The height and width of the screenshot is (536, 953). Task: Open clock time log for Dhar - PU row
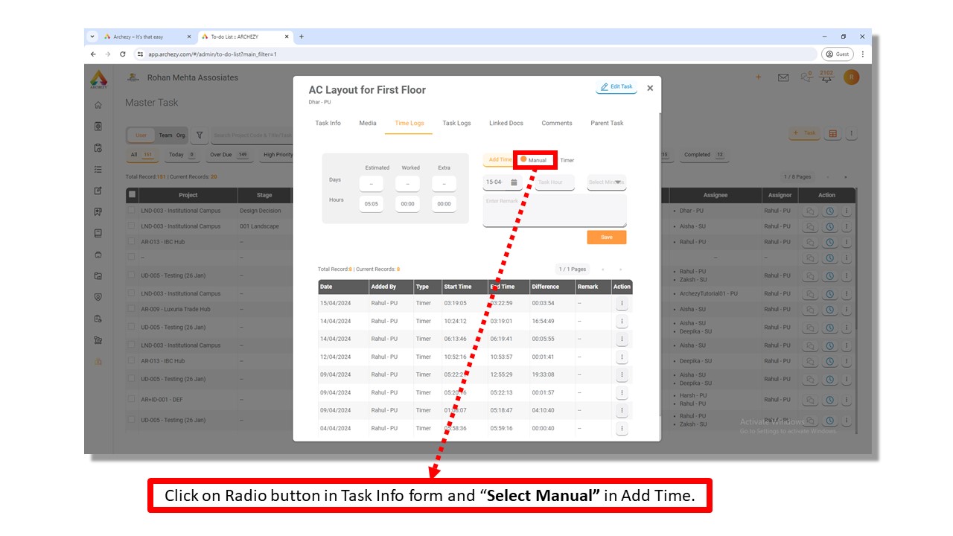tap(829, 211)
